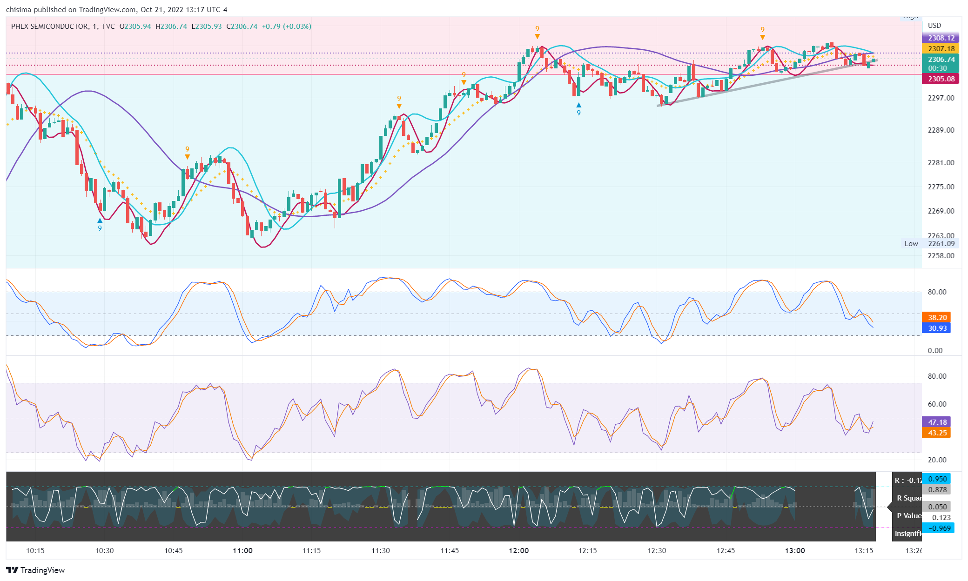Click the Low 2261.09 price marker
This screenshot has width=968, height=581.
click(x=931, y=244)
